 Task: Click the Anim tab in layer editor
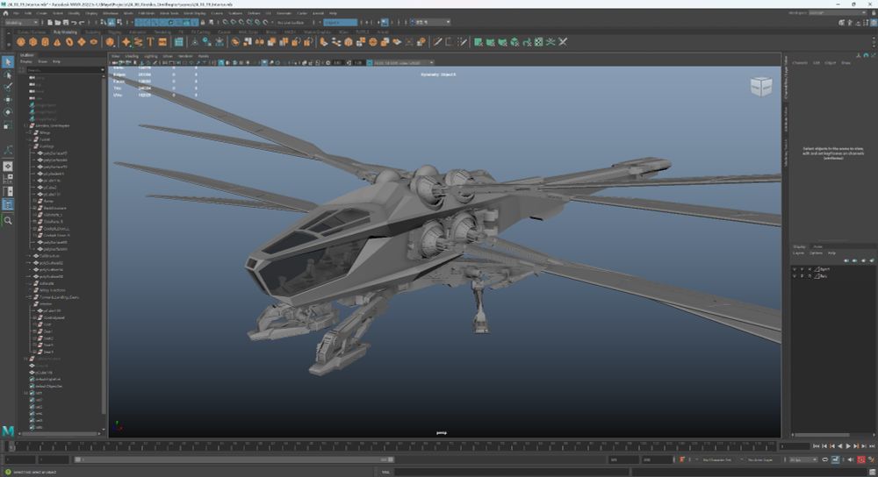[817, 246]
